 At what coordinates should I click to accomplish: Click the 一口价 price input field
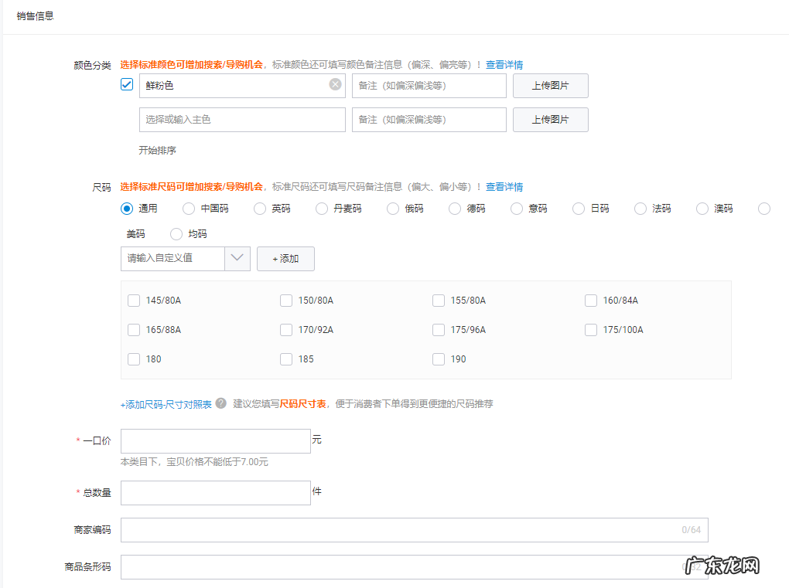click(x=215, y=441)
